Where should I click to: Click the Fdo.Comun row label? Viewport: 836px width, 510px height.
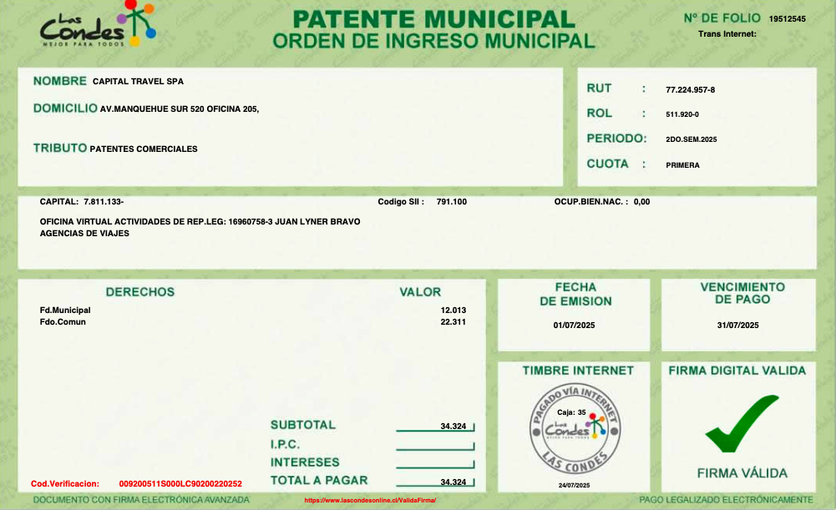tap(63, 322)
